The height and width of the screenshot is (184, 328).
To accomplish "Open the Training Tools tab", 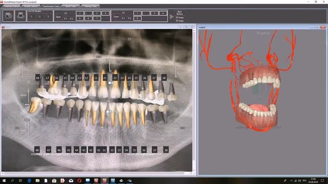I will click(x=90, y=6).
